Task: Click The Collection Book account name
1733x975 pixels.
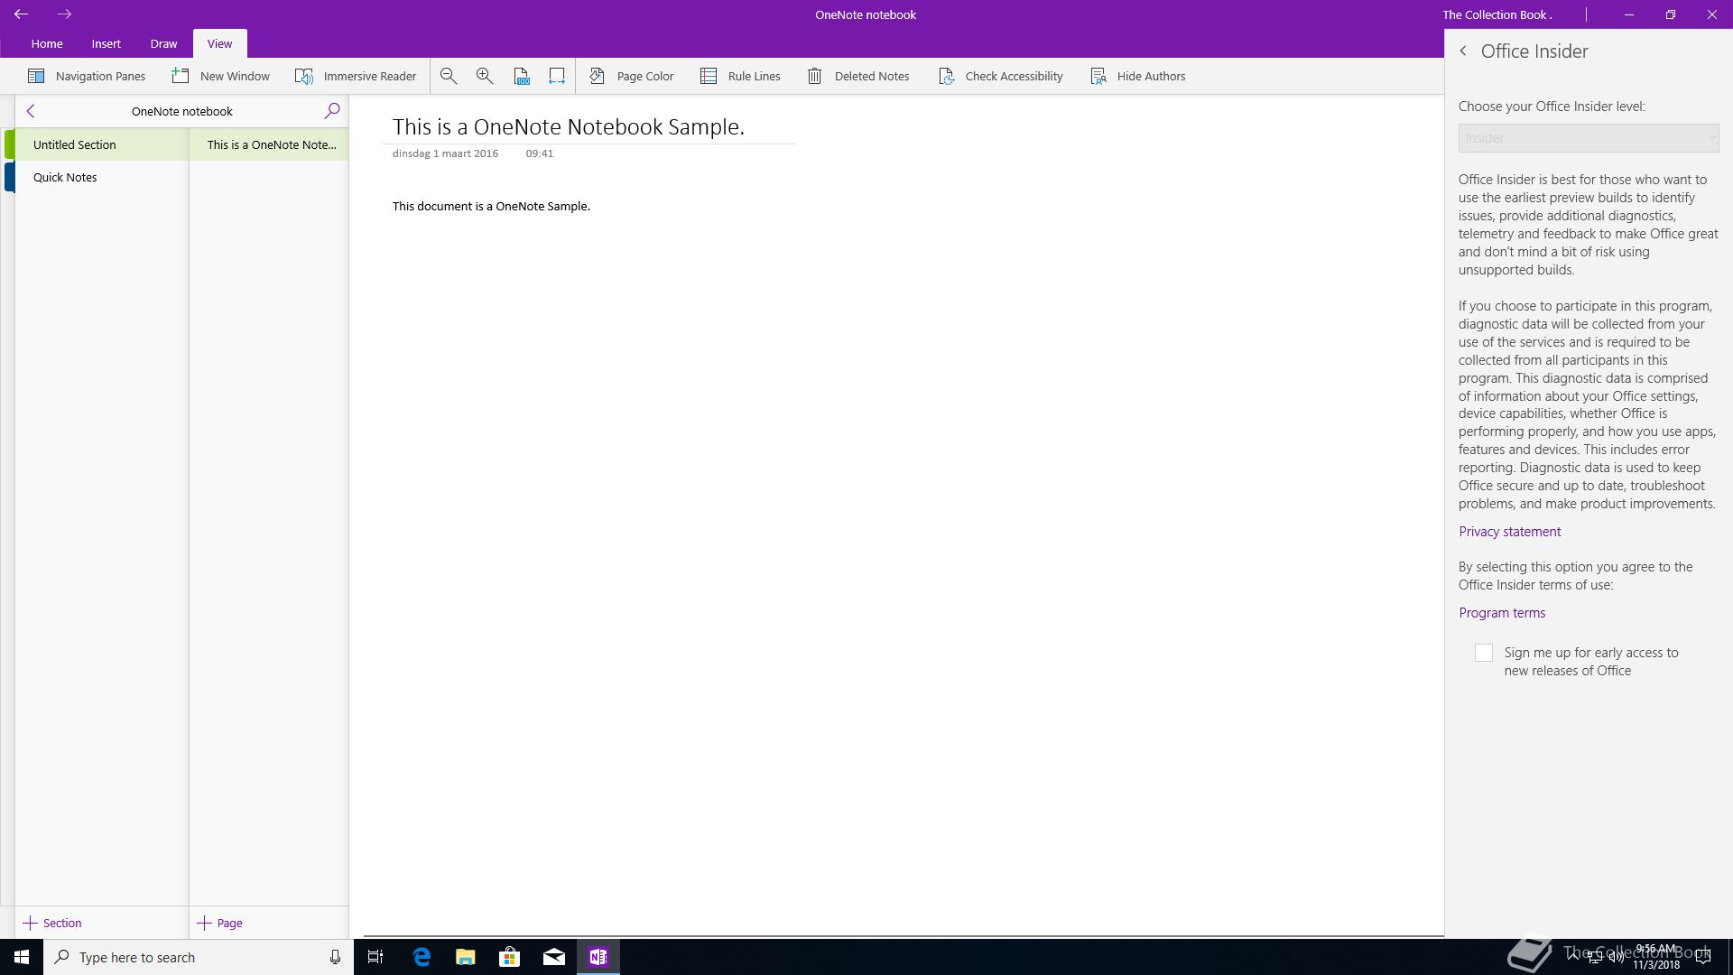Action: [1497, 14]
